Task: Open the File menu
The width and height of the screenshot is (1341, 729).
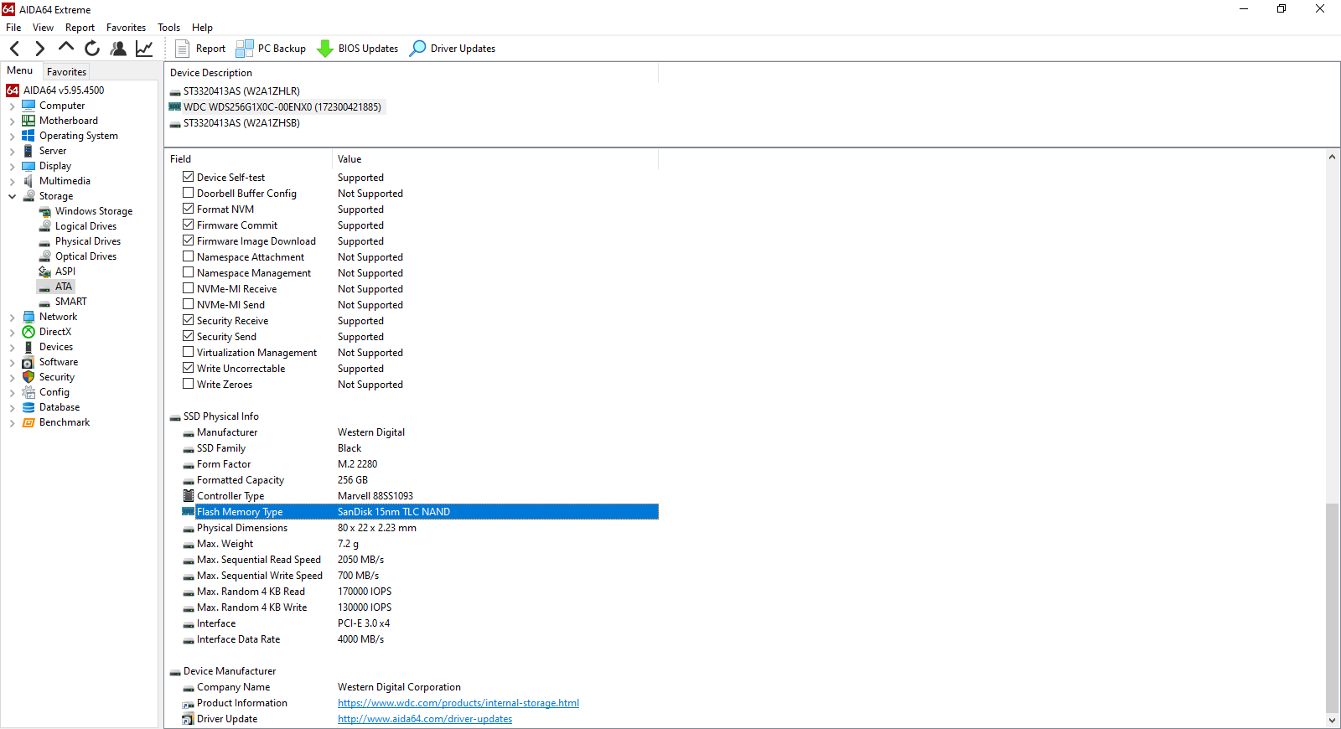Action: [x=13, y=28]
